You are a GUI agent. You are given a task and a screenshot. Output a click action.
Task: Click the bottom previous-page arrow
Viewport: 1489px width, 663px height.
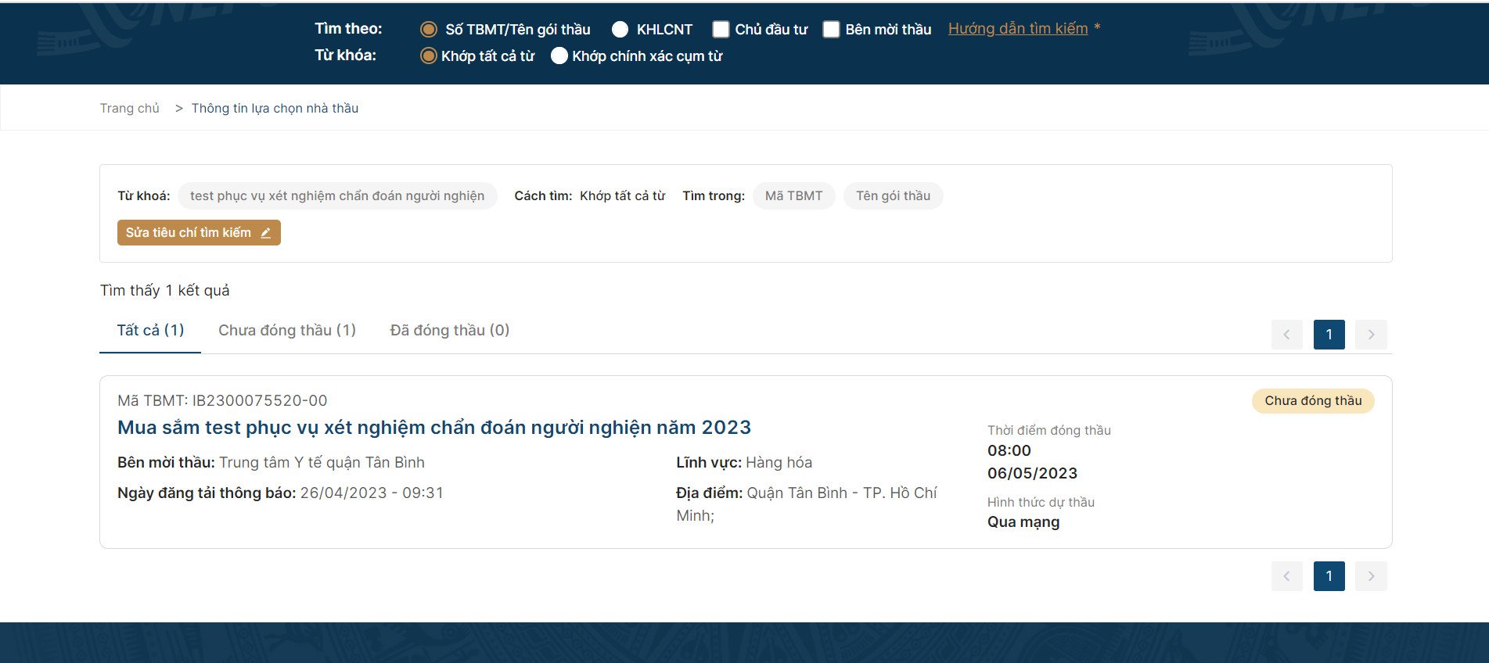[1287, 576]
